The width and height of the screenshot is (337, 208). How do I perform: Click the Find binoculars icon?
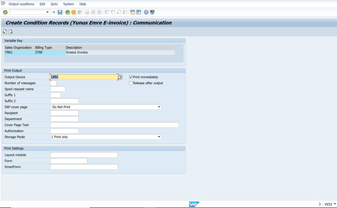click(x=93, y=12)
